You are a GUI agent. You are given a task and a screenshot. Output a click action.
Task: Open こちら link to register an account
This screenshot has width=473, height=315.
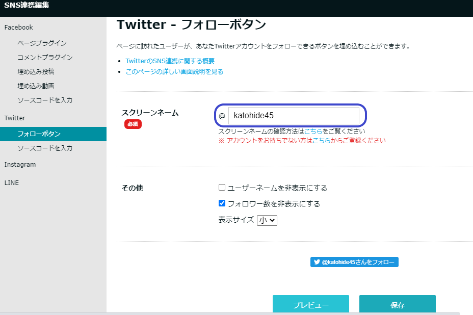click(321, 141)
